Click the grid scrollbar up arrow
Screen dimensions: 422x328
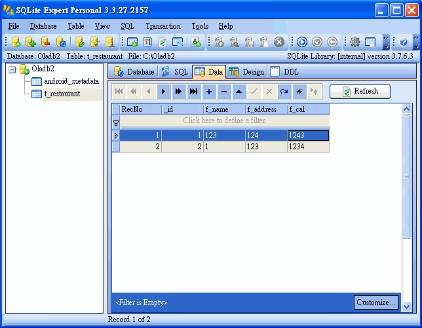pyautogui.click(x=406, y=109)
